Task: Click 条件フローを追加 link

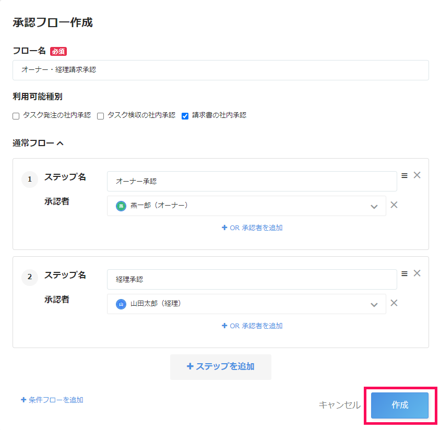Action: (x=52, y=400)
